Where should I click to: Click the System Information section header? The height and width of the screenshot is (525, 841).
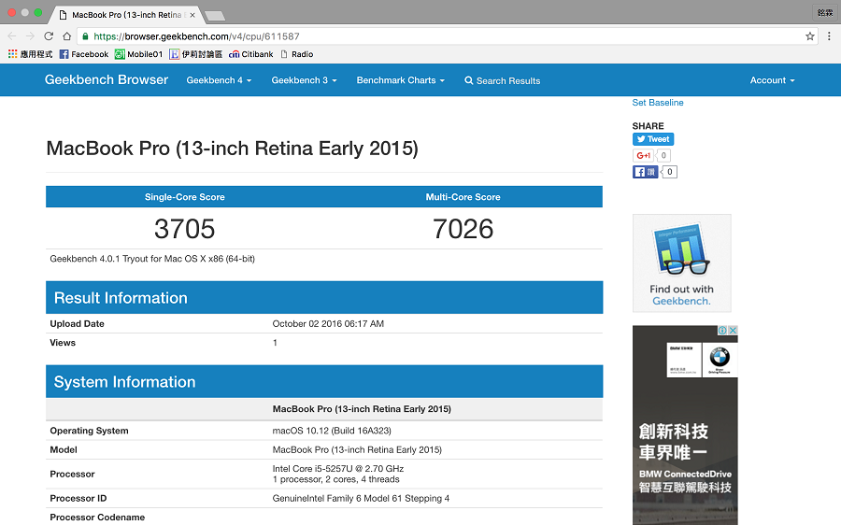coord(324,382)
